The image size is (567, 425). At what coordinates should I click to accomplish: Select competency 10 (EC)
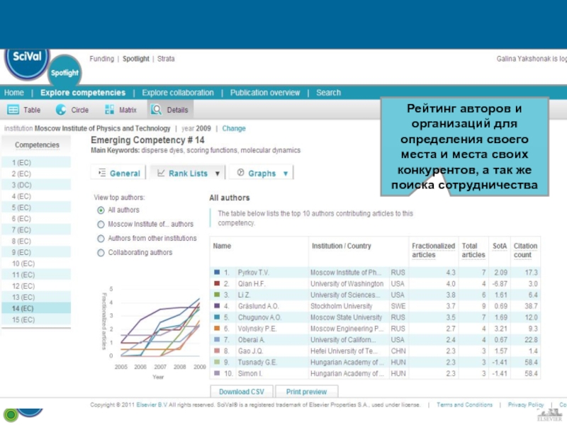tap(36, 263)
